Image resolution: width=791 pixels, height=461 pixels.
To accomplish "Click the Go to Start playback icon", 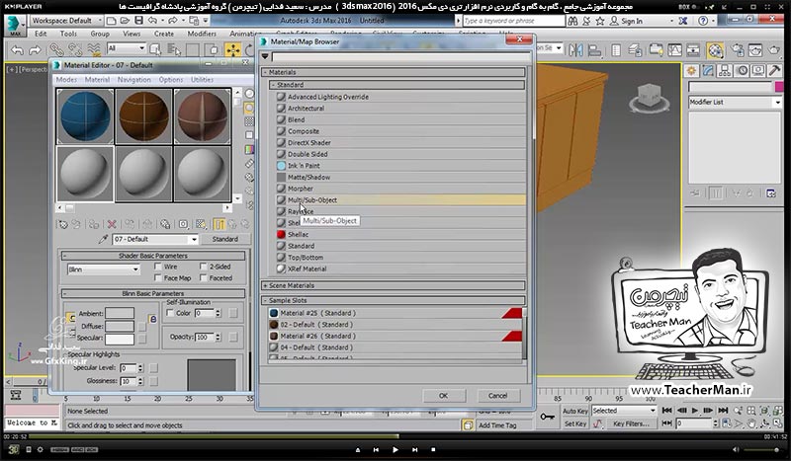I will point(666,411).
